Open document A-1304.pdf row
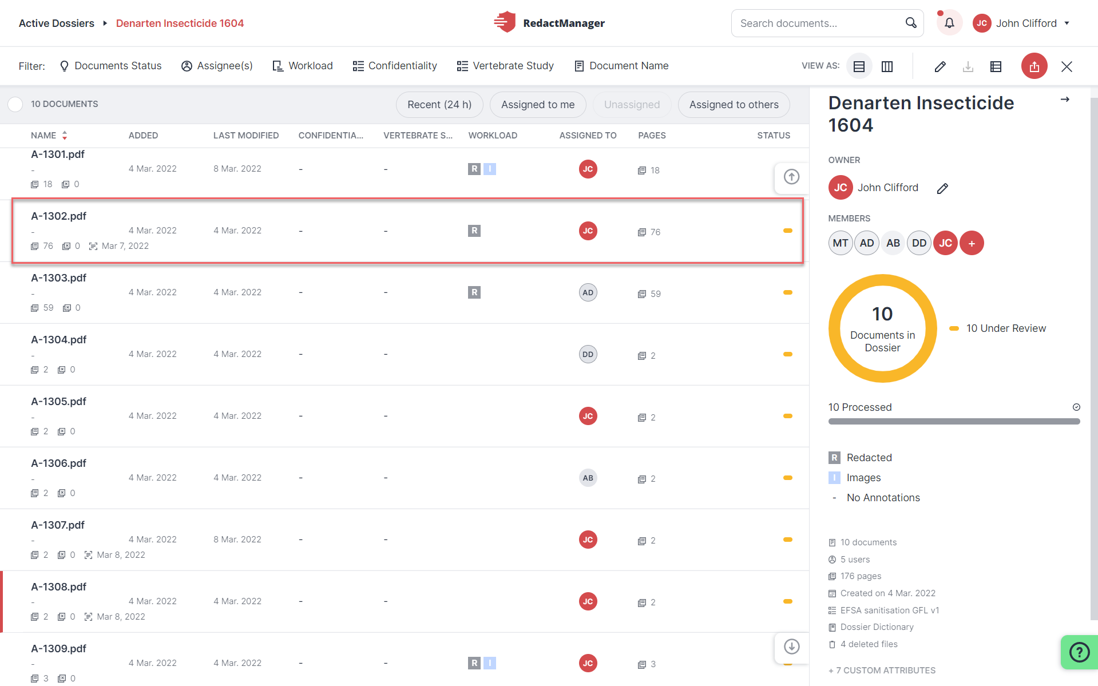1098x686 pixels. (404, 354)
